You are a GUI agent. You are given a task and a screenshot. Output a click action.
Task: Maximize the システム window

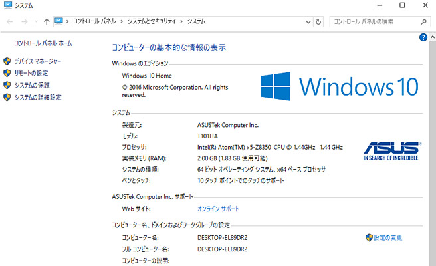tap(402, 5)
